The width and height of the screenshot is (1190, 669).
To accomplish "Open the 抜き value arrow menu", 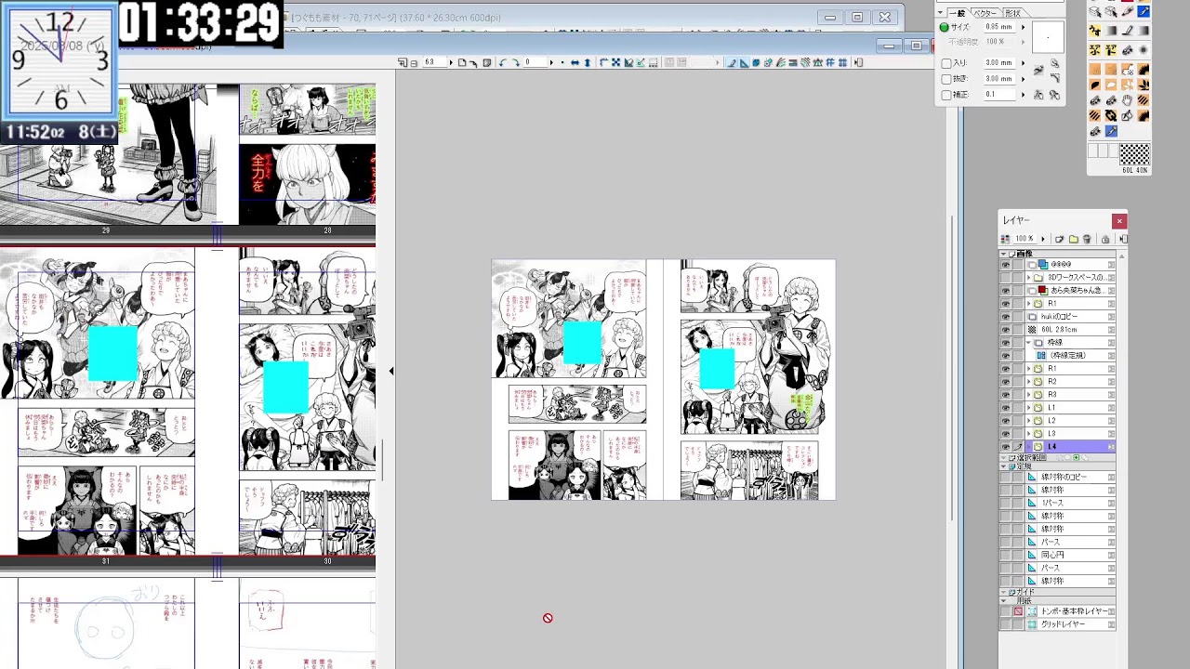I will point(1023,79).
